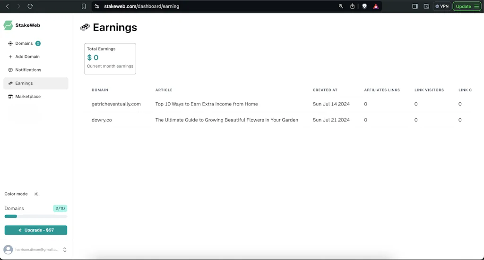Click the browser forward arrow
Viewport: 484px width, 260px height.
19,6
